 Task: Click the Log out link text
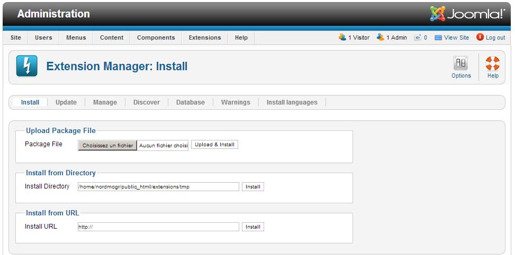pos(495,37)
